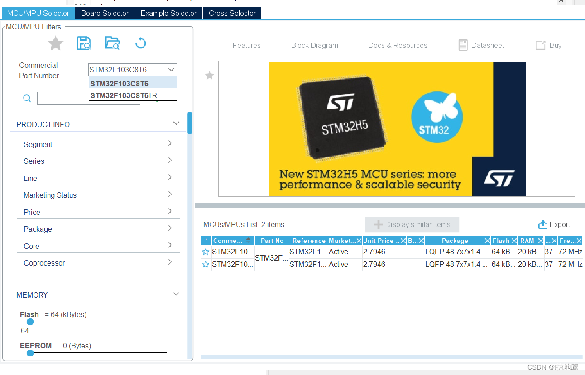Expand the Core filter
Image resolution: width=585 pixels, height=375 pixels.
170,245
